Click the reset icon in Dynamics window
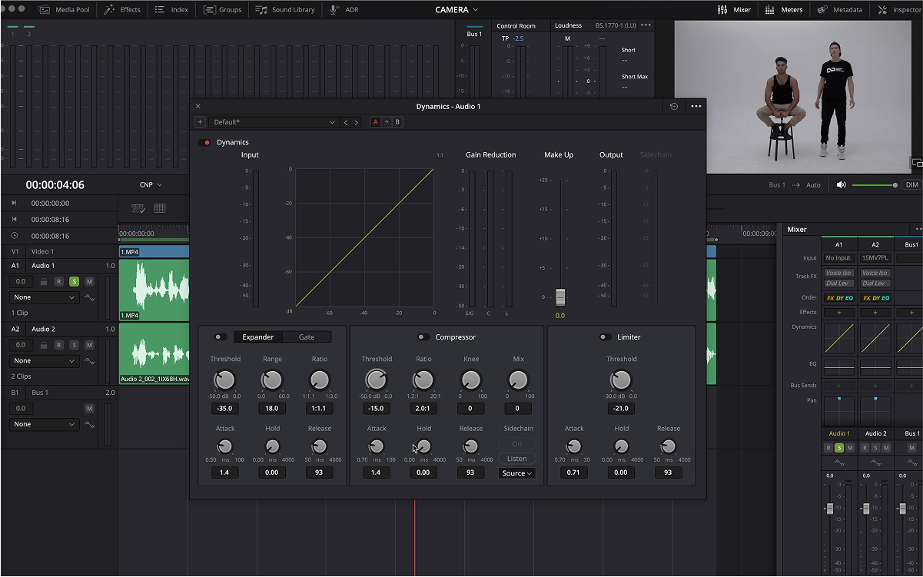Viewport: 923px width, 577px height. [674, 107]
